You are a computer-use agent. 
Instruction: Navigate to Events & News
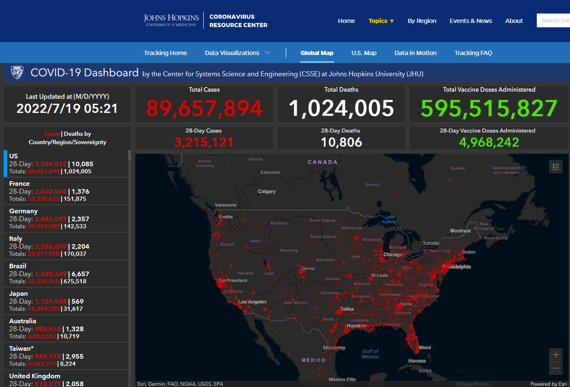click(471, 21)
